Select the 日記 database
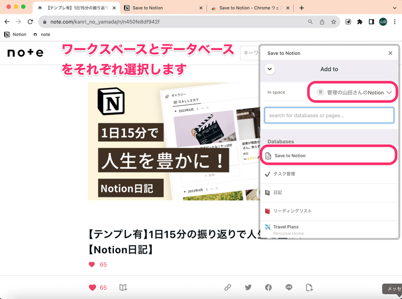402x299 pixels. click(329, 192)
